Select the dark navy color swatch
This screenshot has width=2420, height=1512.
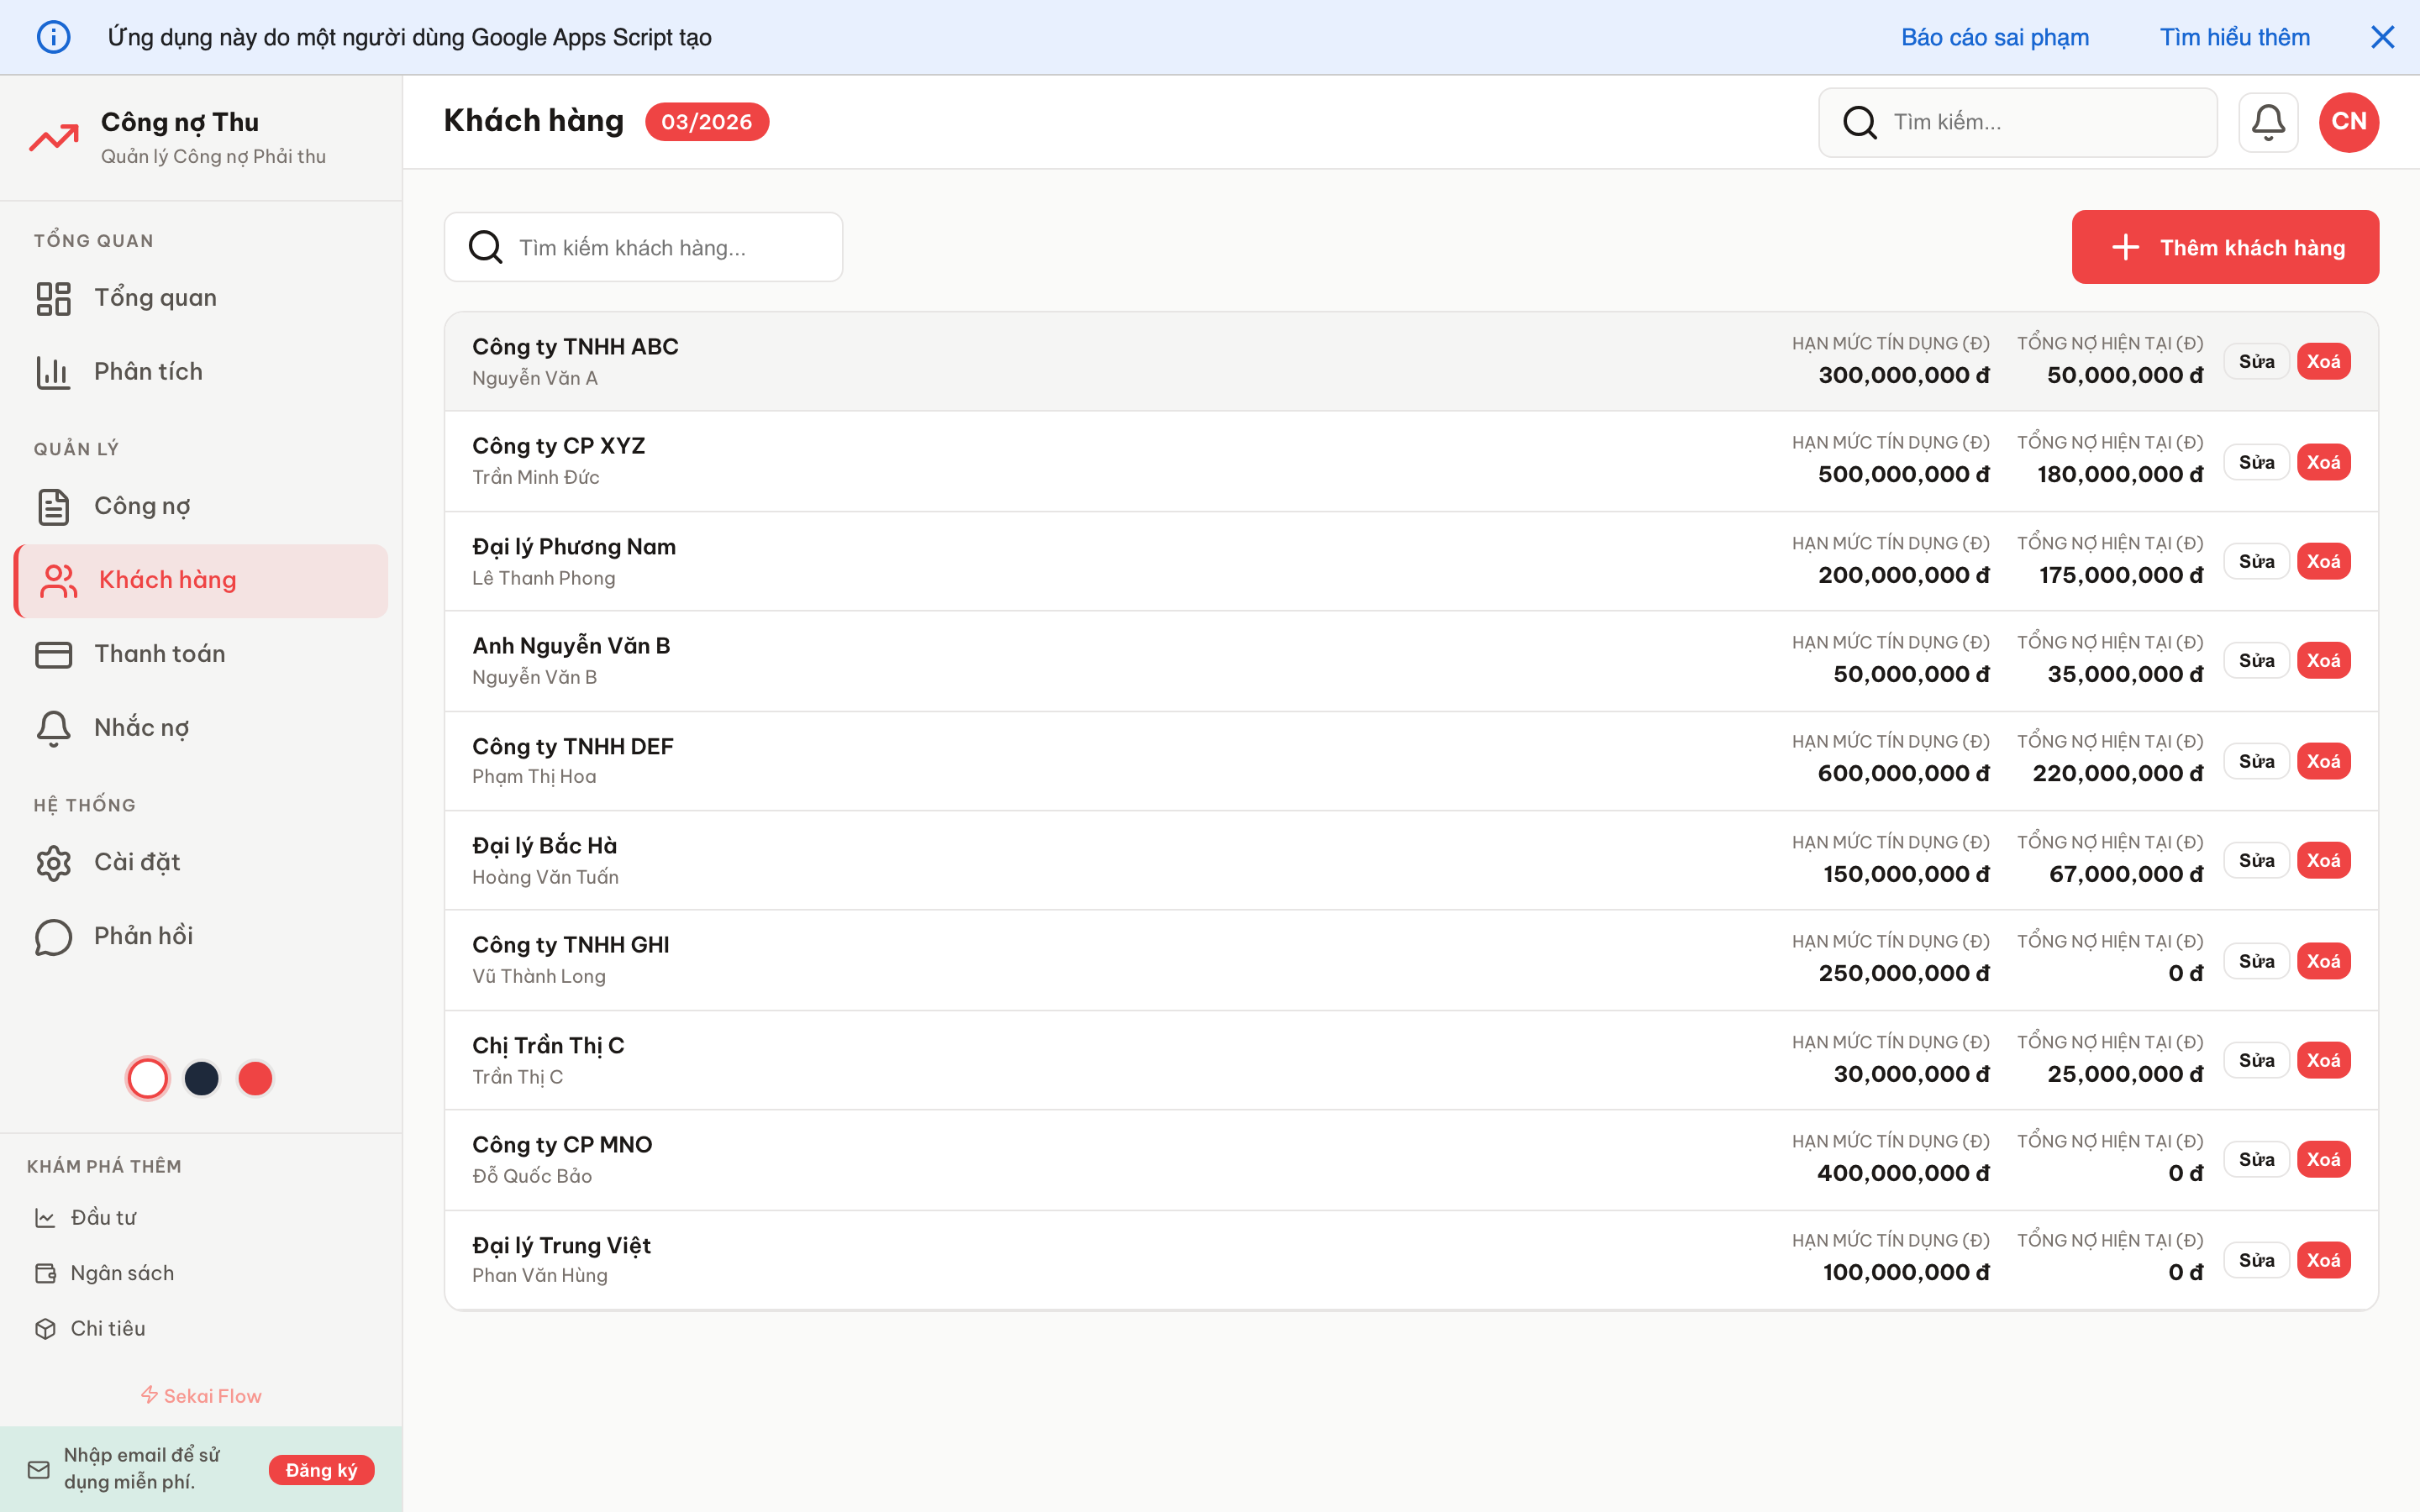point(201,1078)
